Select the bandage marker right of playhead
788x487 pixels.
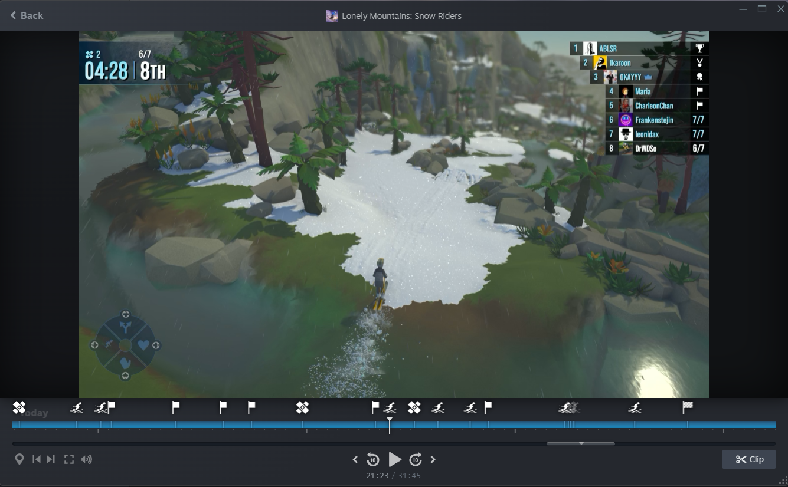[414, 407]
